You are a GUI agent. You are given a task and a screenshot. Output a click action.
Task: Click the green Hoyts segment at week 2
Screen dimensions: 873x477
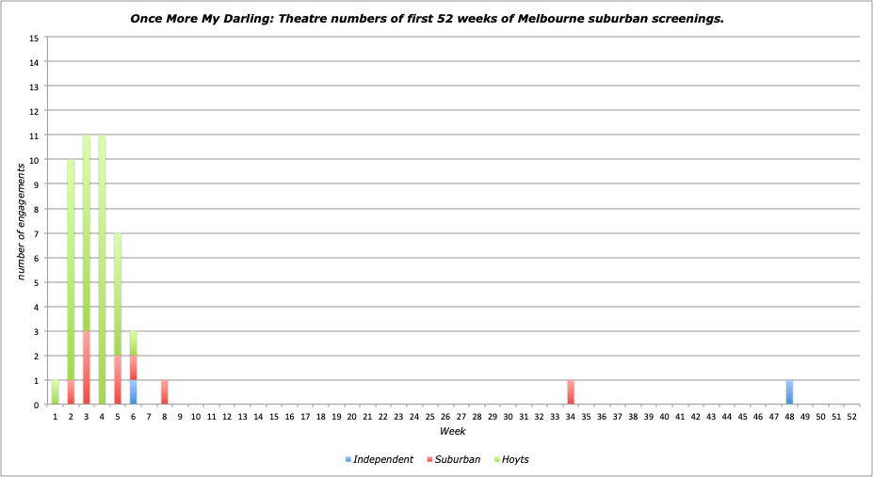pyautogui.click(x=71, y=270)
